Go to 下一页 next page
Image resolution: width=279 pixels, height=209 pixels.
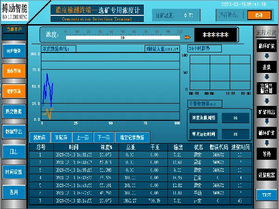pos(104,137)
